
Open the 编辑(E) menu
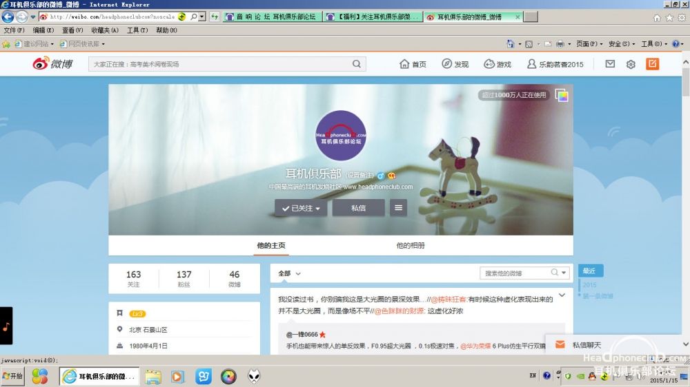click(43, 30)
